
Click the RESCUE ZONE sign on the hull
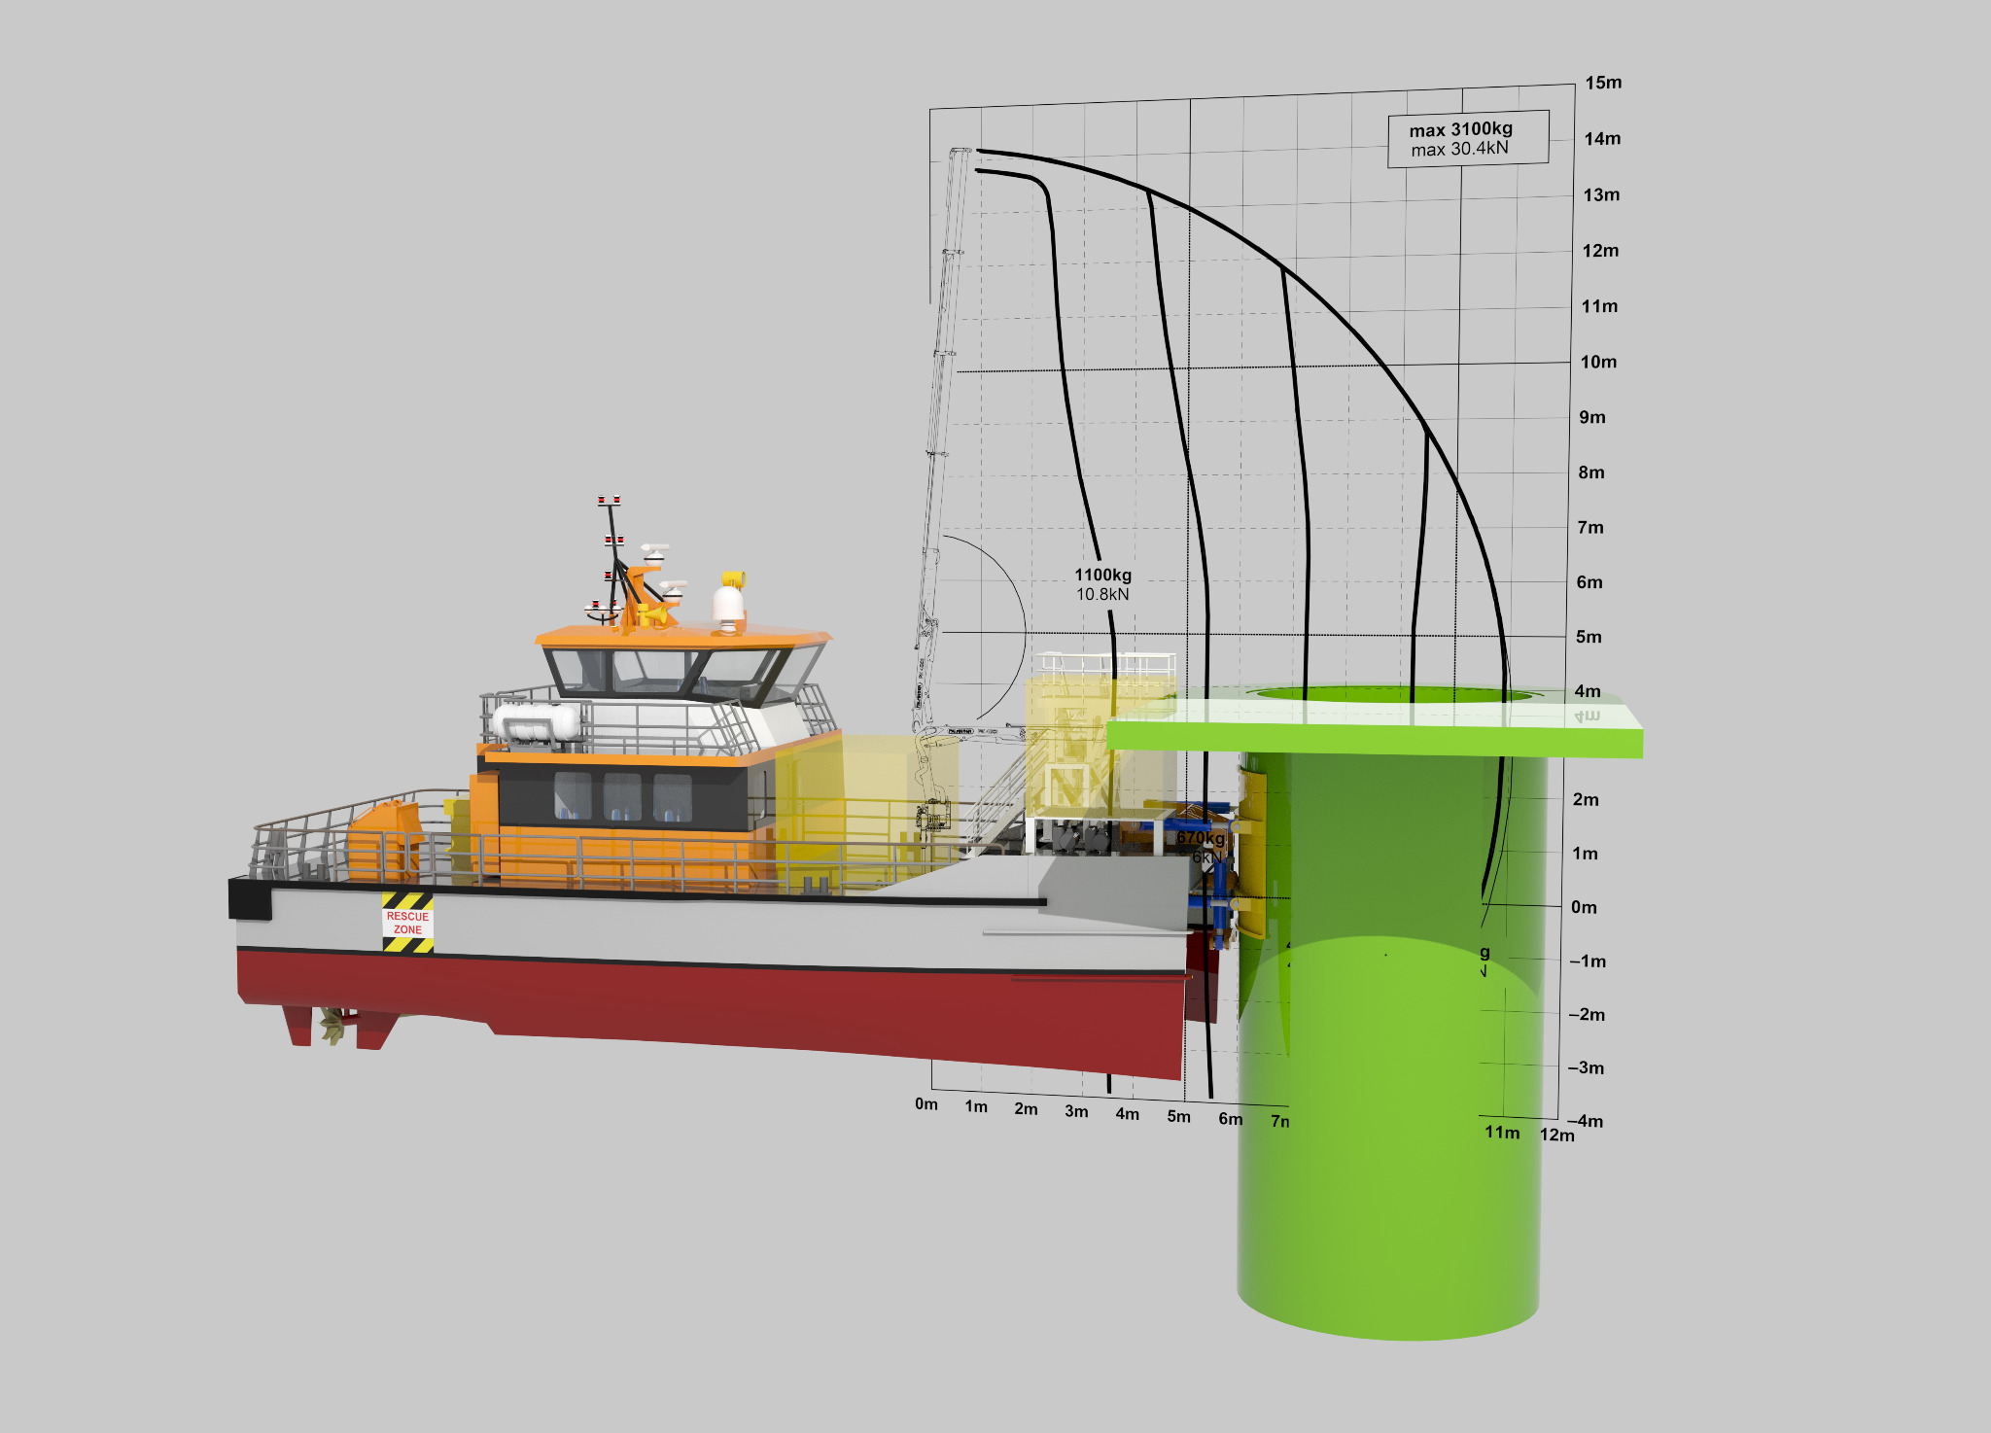[407, 923]
